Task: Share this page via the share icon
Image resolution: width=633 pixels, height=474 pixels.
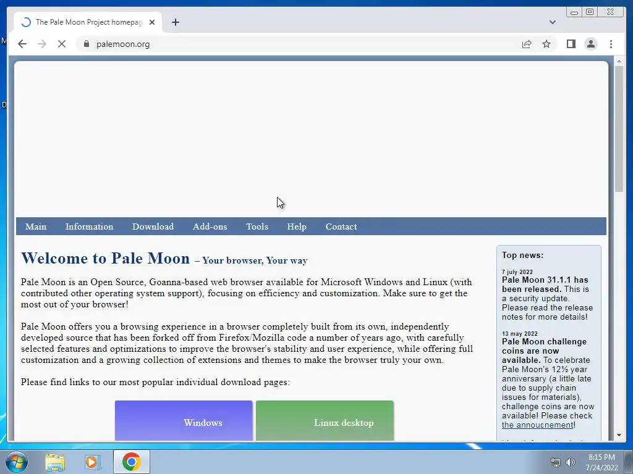Action: click(527, 44)
